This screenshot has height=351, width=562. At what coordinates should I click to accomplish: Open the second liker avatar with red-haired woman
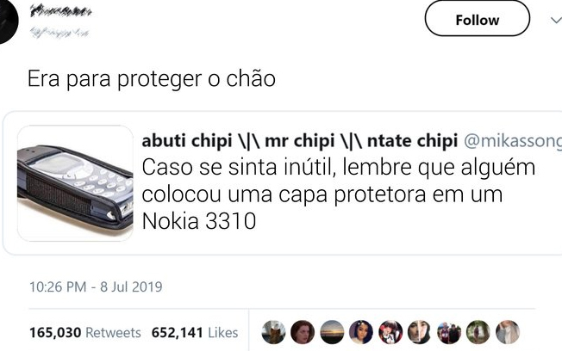point(303,332)
